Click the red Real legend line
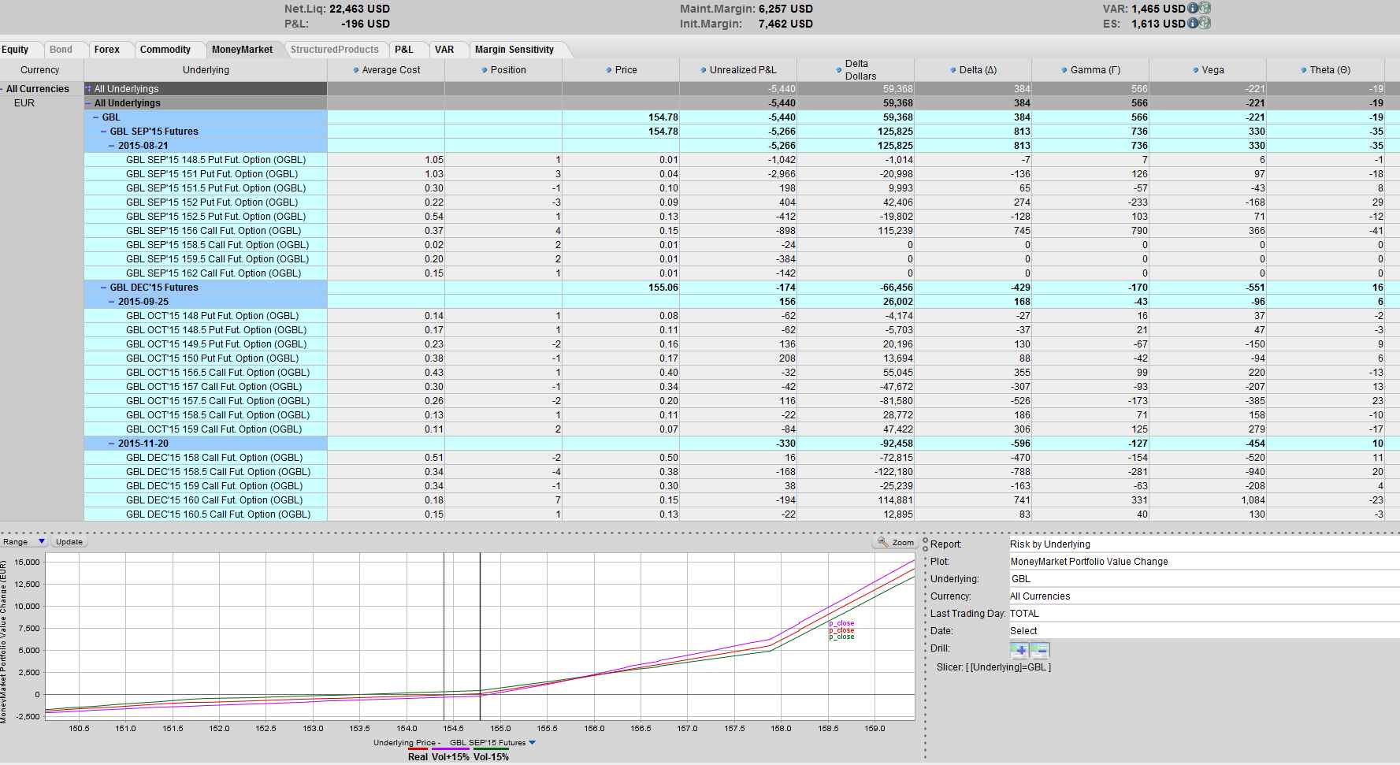The width and height of the screenshot is (1400, 765). pyautogui.click(x=418, y=749)
